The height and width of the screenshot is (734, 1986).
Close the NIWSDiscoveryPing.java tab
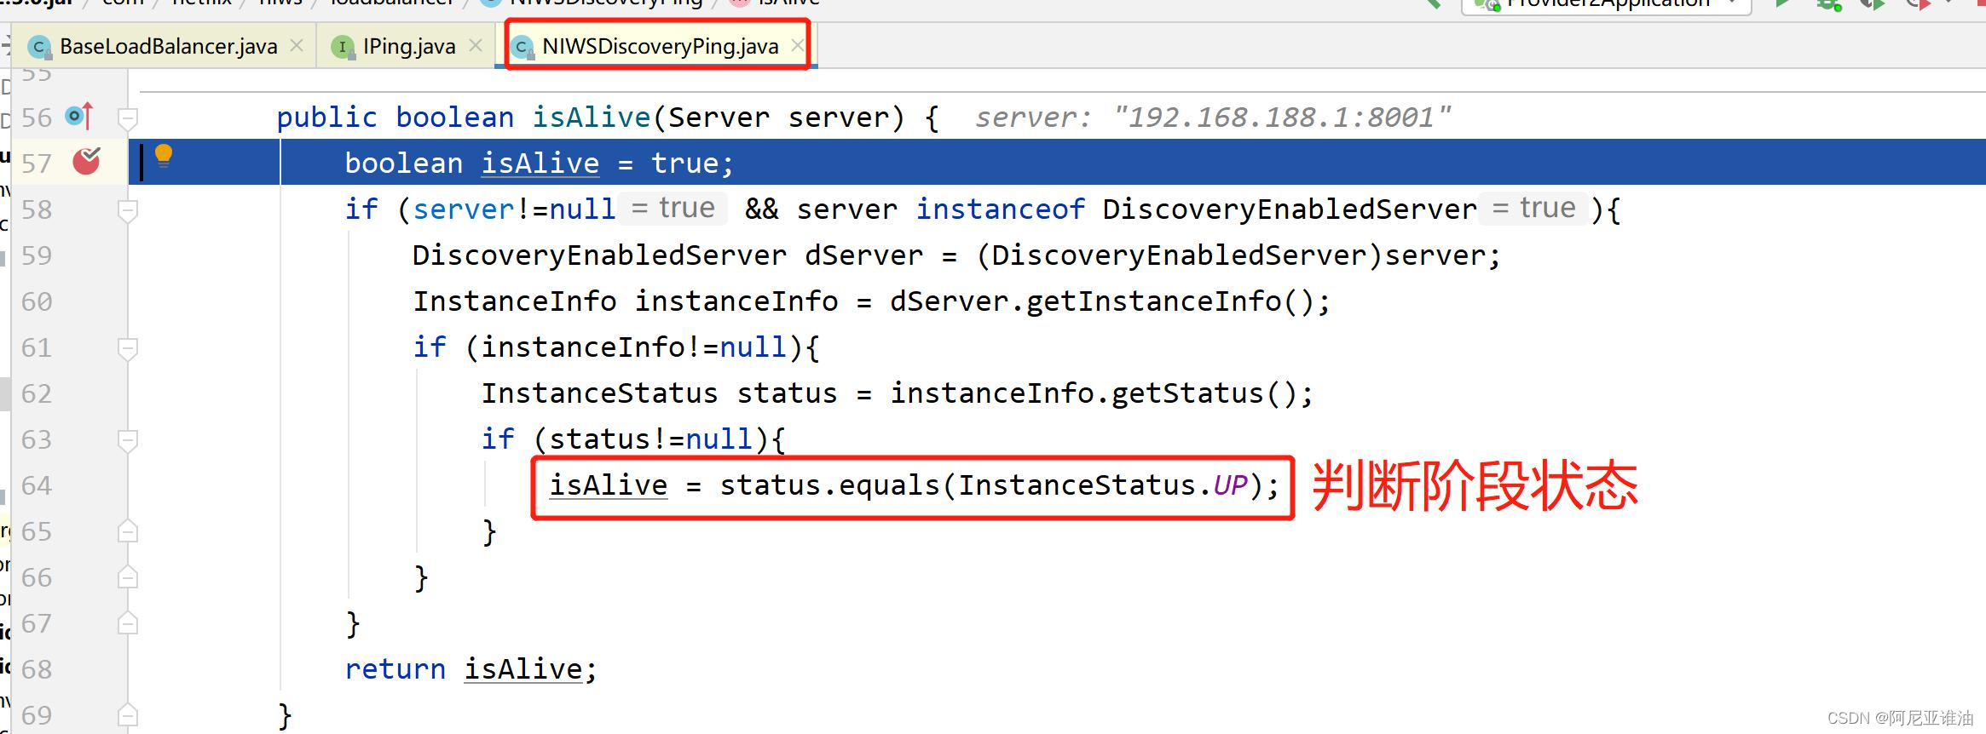(798, 45)
